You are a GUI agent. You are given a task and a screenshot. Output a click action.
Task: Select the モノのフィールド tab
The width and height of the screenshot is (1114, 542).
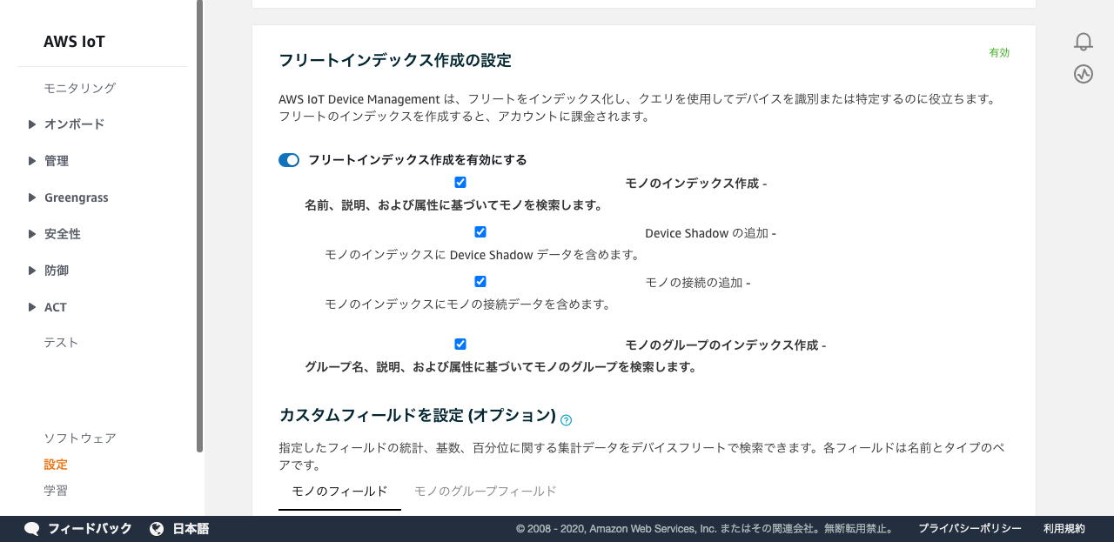(339, 492)
